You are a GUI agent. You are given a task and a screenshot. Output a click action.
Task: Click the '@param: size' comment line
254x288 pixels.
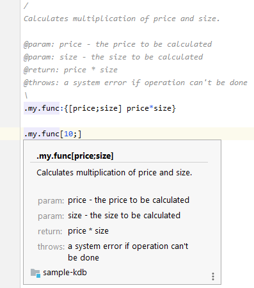[113, 57]
